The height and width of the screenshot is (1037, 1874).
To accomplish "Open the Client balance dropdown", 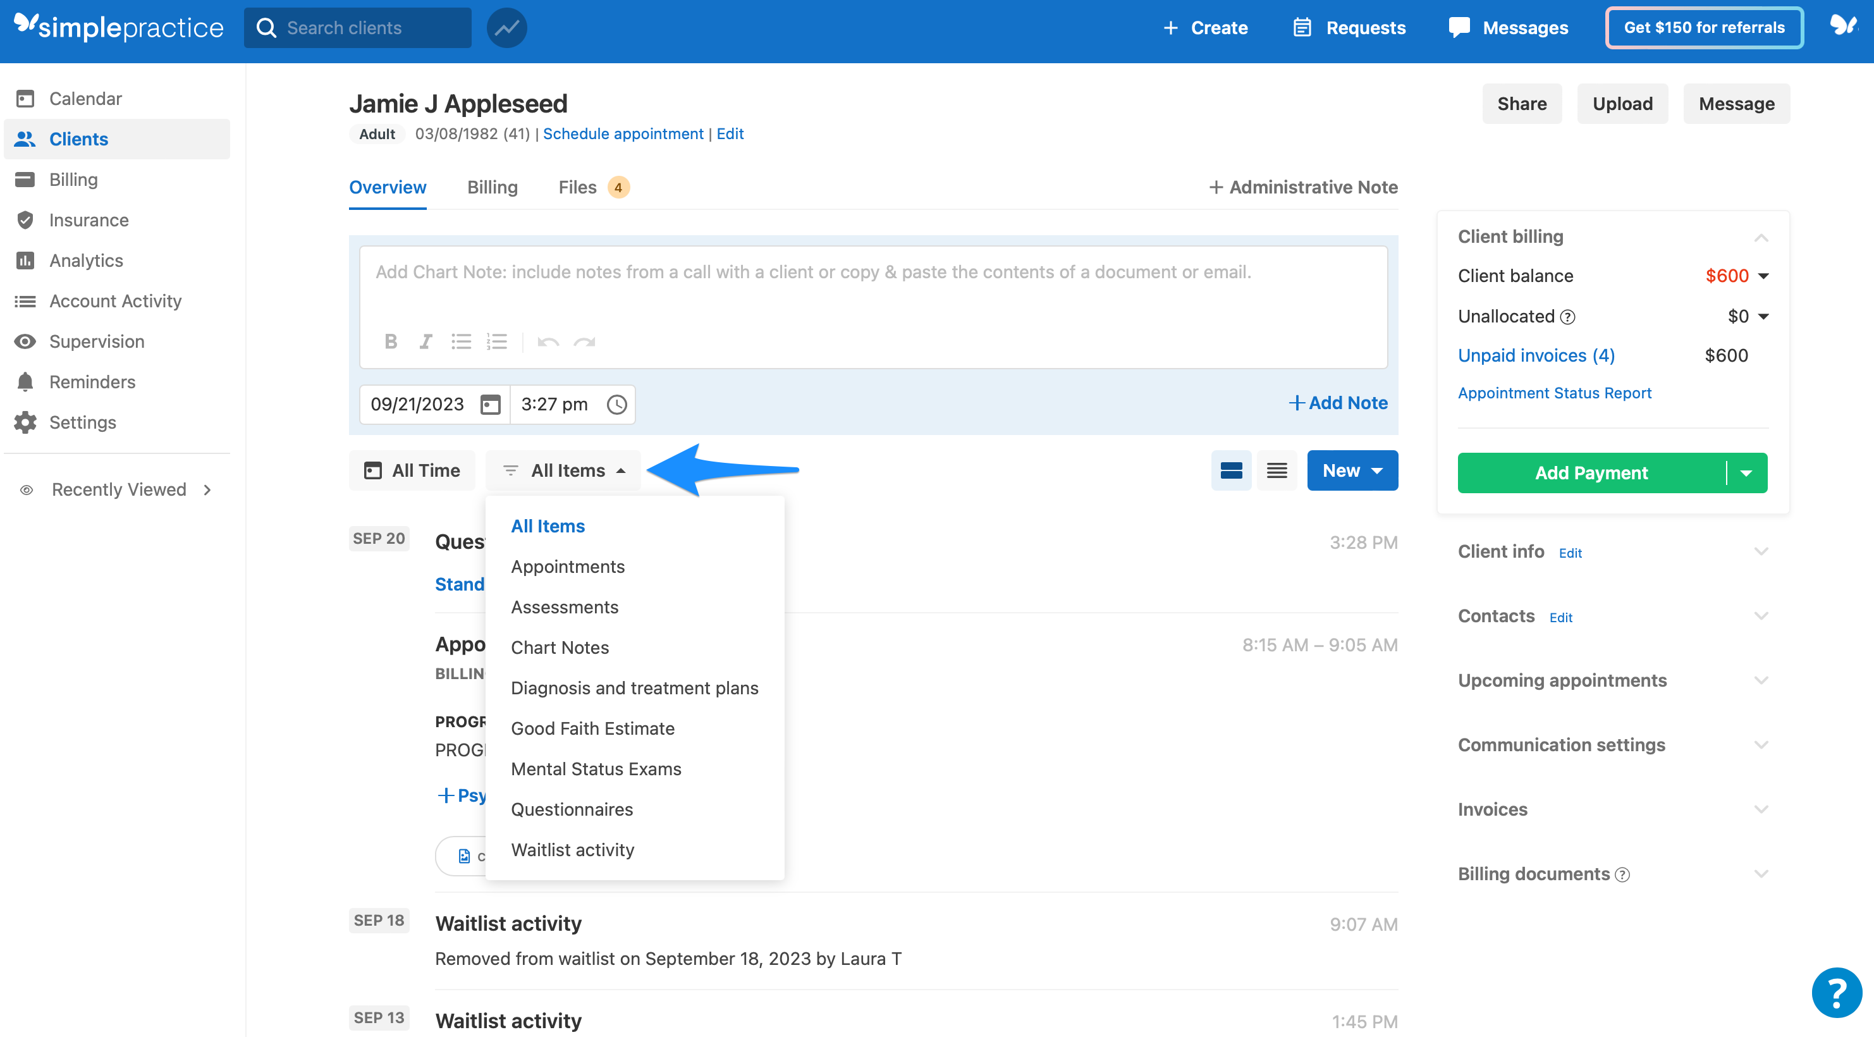I will click(x=1763, y=275).
